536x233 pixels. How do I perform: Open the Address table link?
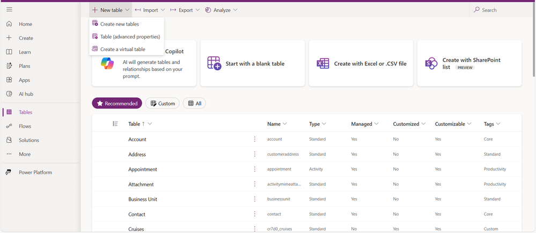[137, 154]
